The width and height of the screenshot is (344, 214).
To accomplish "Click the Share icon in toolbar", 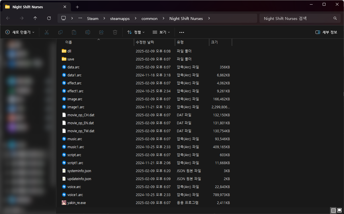I will tap(101, 32).
